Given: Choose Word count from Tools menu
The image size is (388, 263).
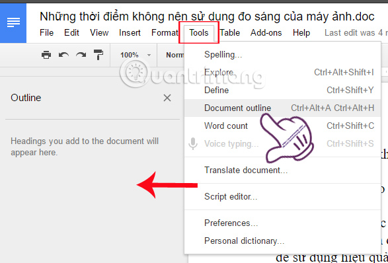Looking at the screenshot, I should [283, 126].
